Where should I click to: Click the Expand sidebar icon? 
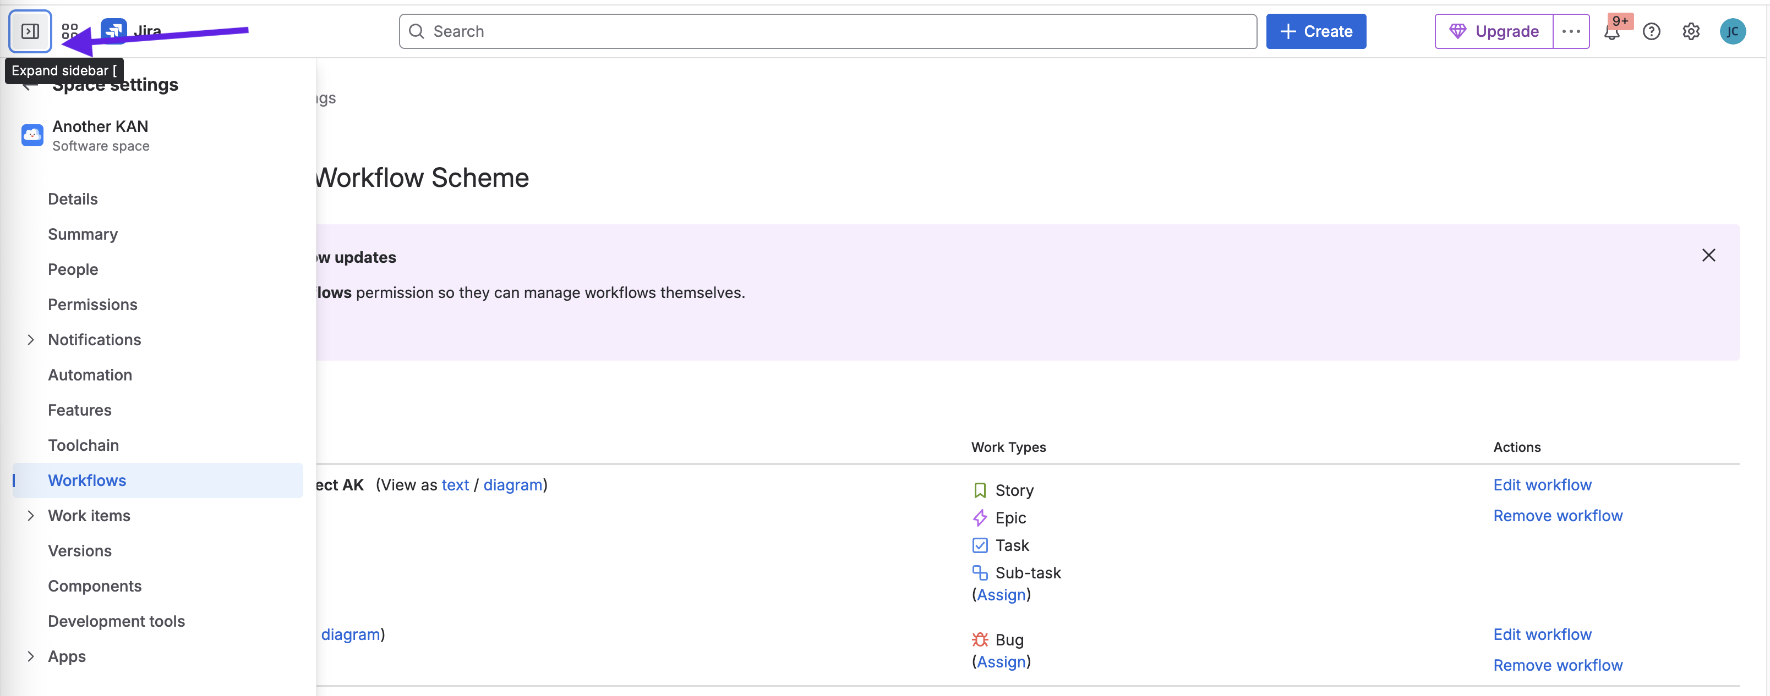click(30, 31)
